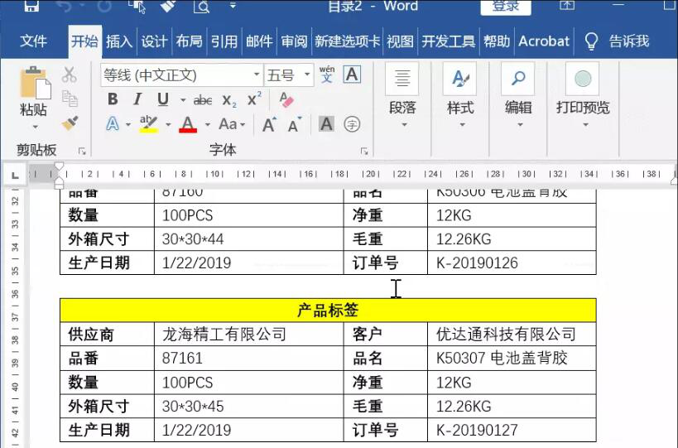Click the character border A icon

(x=352, y=75)
